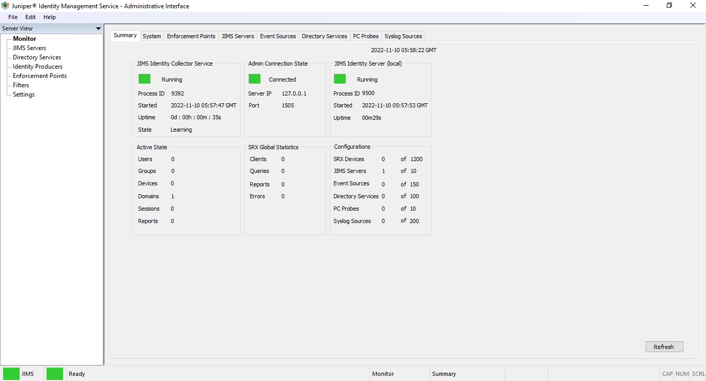Click the Syslog Sources limit 200
Screen dimensions: 706x381
415,221
